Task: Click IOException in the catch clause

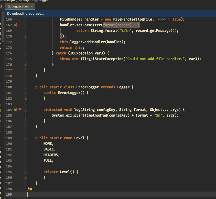Action: pyautogui.click(x=81, y=53)
